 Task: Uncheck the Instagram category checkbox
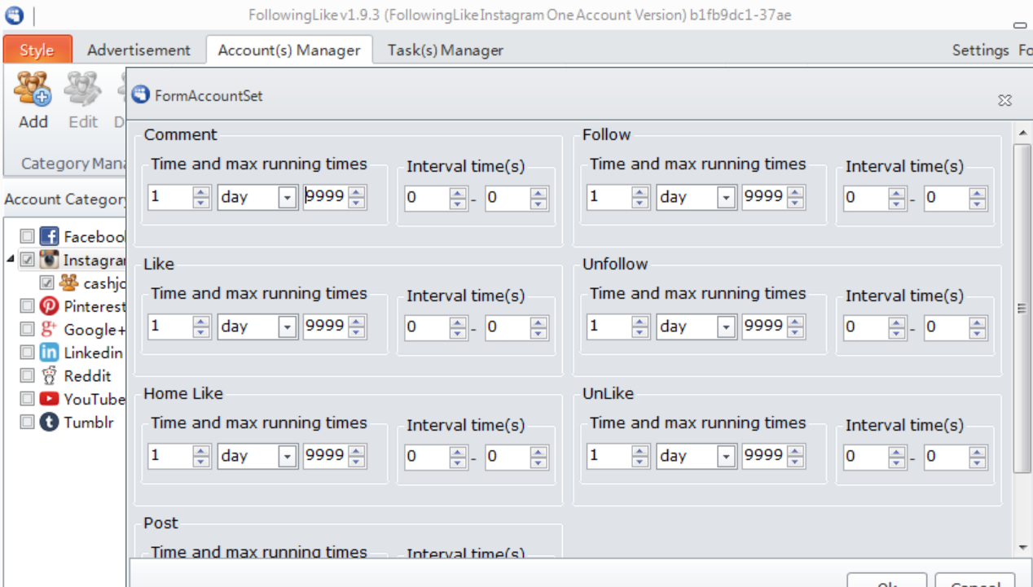[x=28, y=260]
